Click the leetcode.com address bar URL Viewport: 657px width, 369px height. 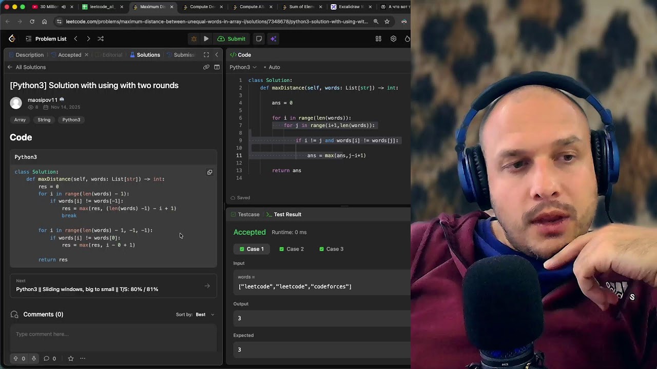217,22
